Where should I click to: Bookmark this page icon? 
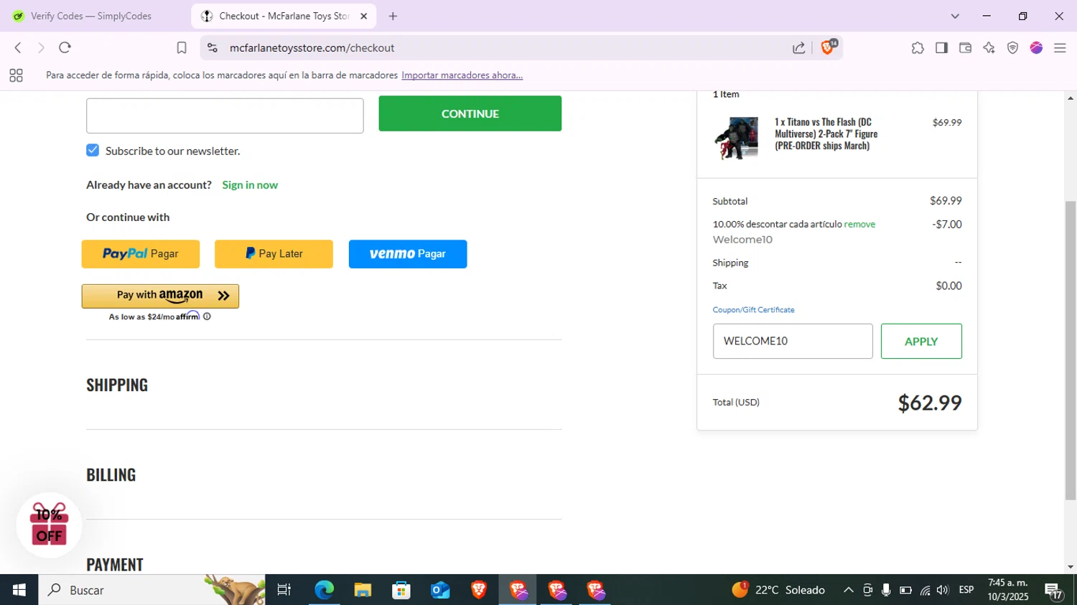click(182, 47)
